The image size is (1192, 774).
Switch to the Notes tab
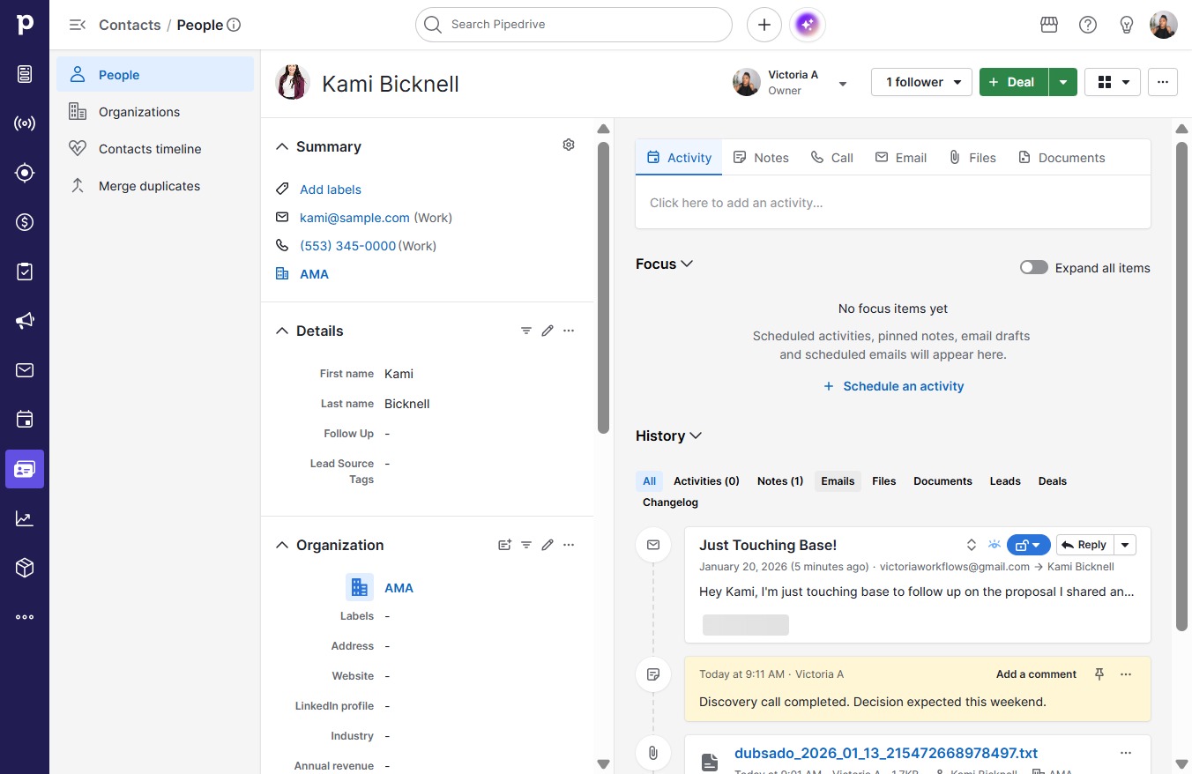[x=762, y=158]
